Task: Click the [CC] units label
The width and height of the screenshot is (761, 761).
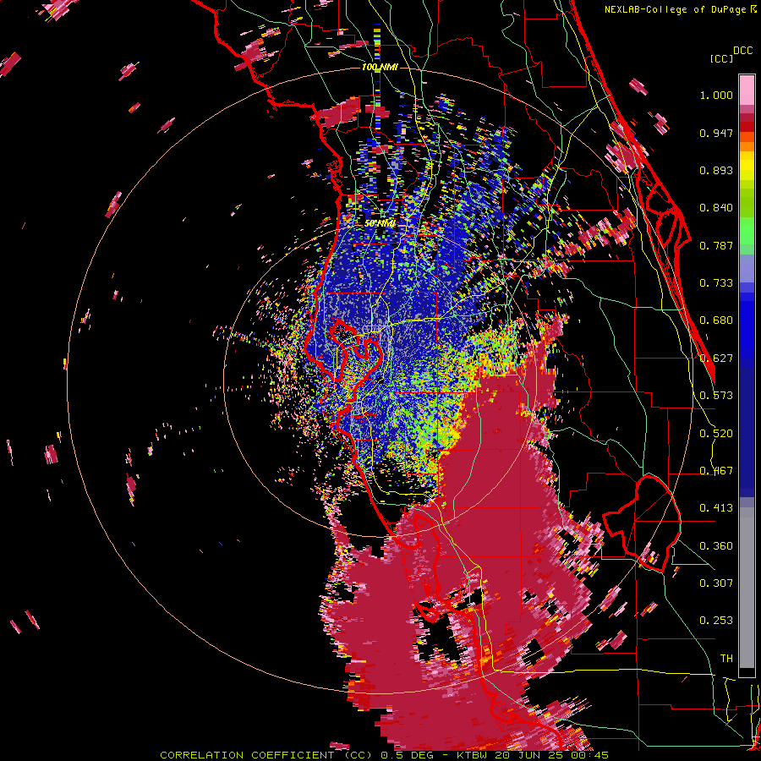Action: pos(721,58)
